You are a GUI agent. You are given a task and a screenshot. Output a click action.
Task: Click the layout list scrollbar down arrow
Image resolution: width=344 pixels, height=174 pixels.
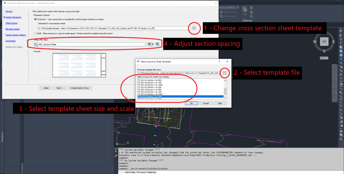(225, 98)
